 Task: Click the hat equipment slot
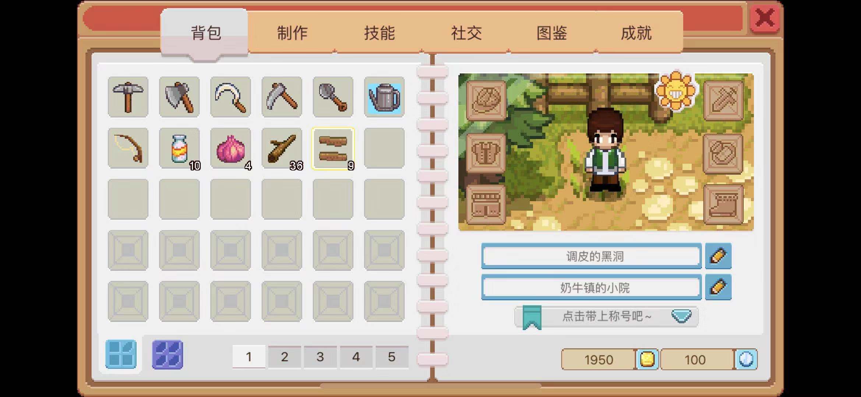coord(486,100)
